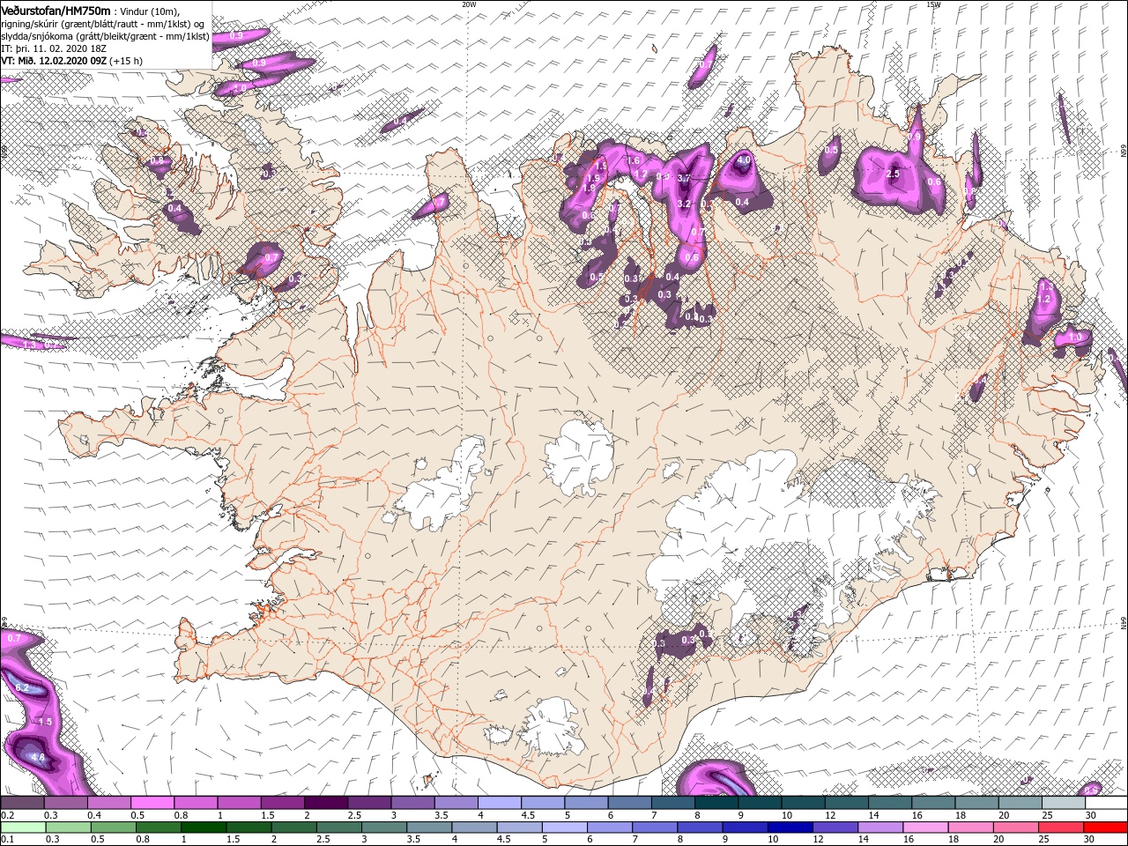The height and width of the screenshot is (846, 1128).
Task: Click the 'rigning/skúrir' legend description line
Action: 103,24
